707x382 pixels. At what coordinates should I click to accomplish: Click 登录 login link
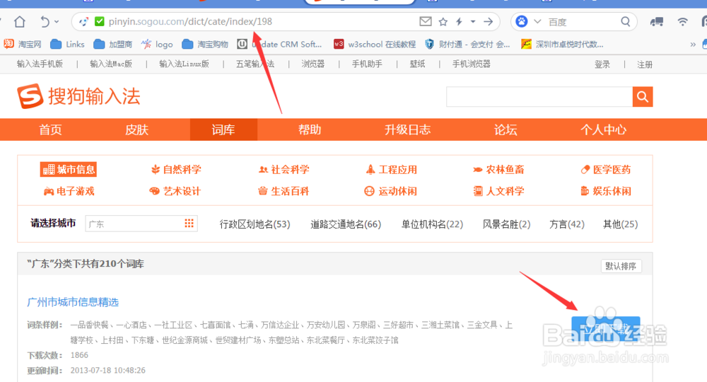tap(602, 64)
